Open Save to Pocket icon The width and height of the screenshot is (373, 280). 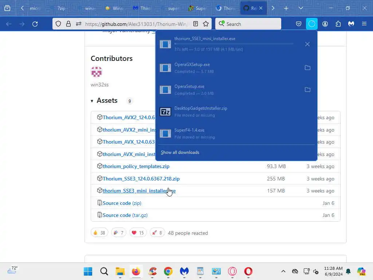tap(299, 24)
